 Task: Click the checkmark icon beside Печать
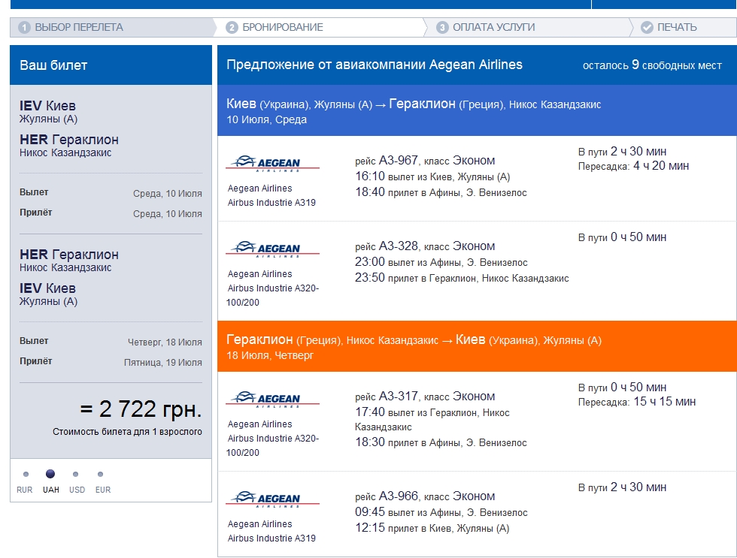click(x=647, y=28)
